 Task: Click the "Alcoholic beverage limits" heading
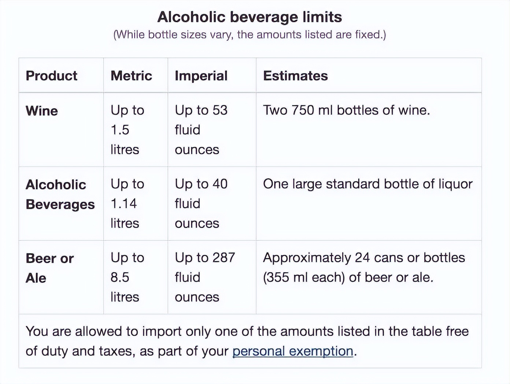[250, 17]
